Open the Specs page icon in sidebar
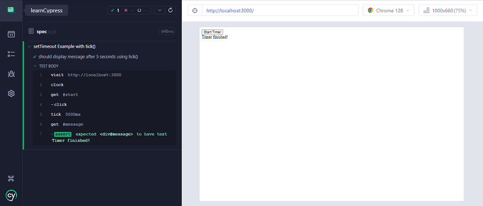 click(11, 34)
